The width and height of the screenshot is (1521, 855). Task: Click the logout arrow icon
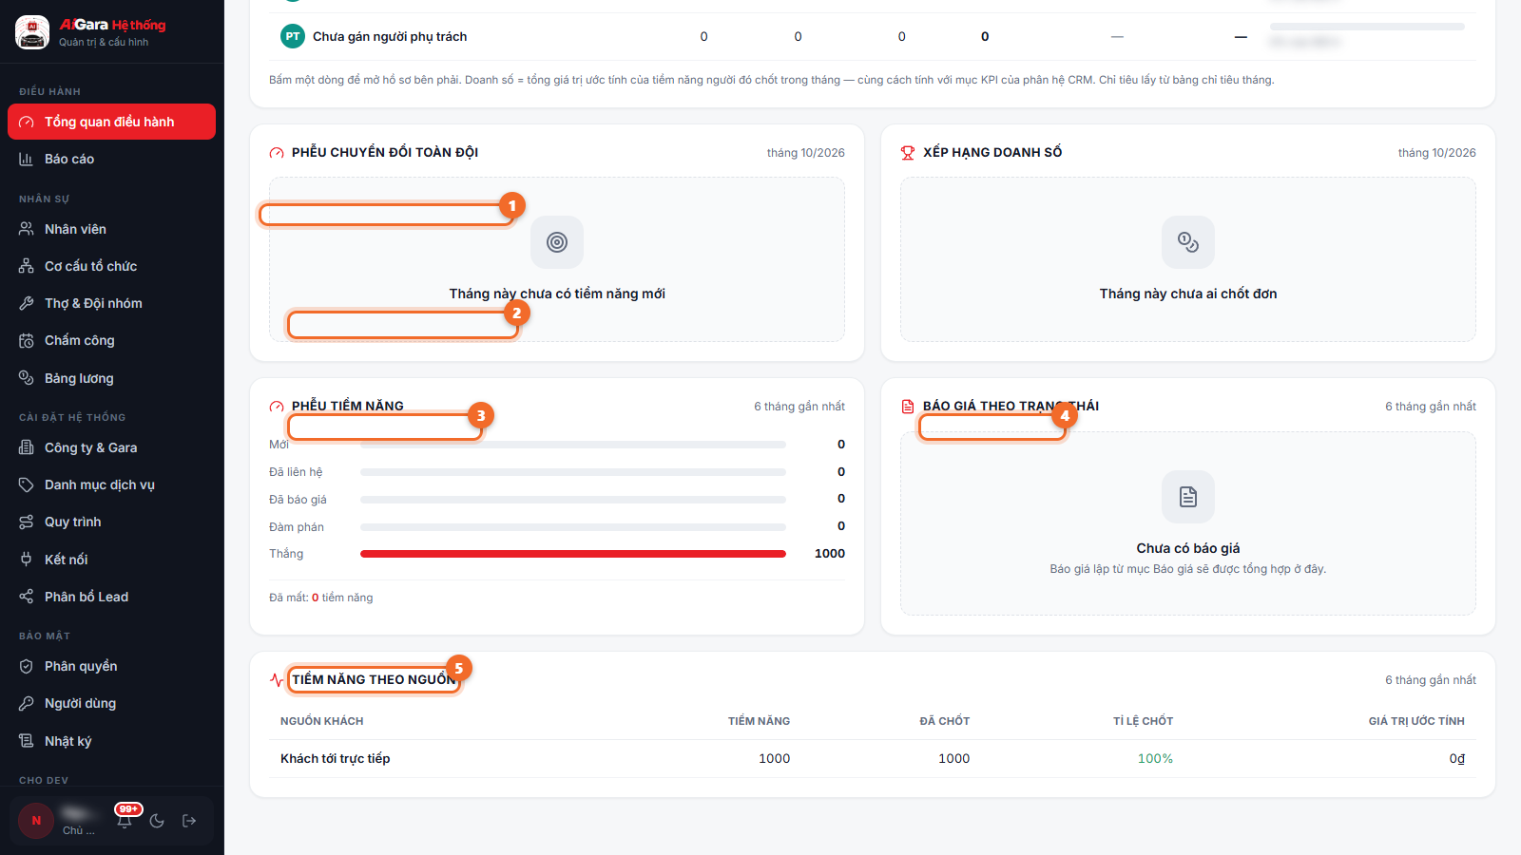[189, 821]
